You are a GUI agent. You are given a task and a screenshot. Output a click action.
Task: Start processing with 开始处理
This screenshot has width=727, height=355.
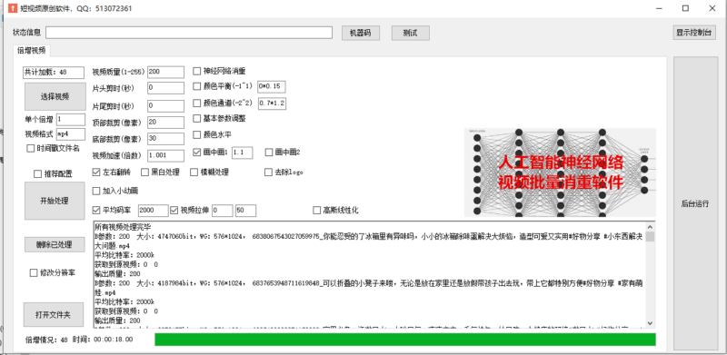click(55, 201)
